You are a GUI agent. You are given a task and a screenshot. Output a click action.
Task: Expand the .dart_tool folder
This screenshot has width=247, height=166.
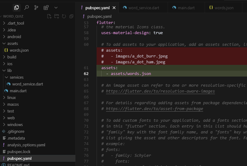[38, 23]
